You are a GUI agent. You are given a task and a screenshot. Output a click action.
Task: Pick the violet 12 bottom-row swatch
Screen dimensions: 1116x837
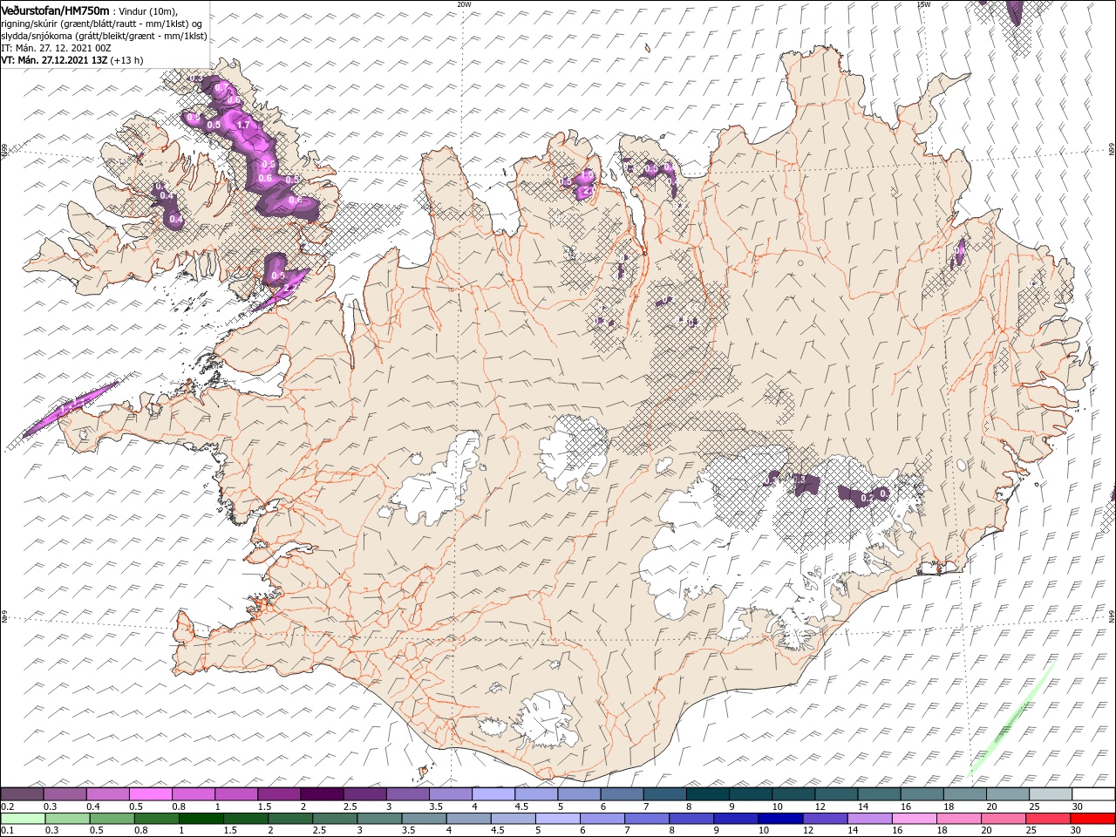pyautogui.click(x=824, y=819)
